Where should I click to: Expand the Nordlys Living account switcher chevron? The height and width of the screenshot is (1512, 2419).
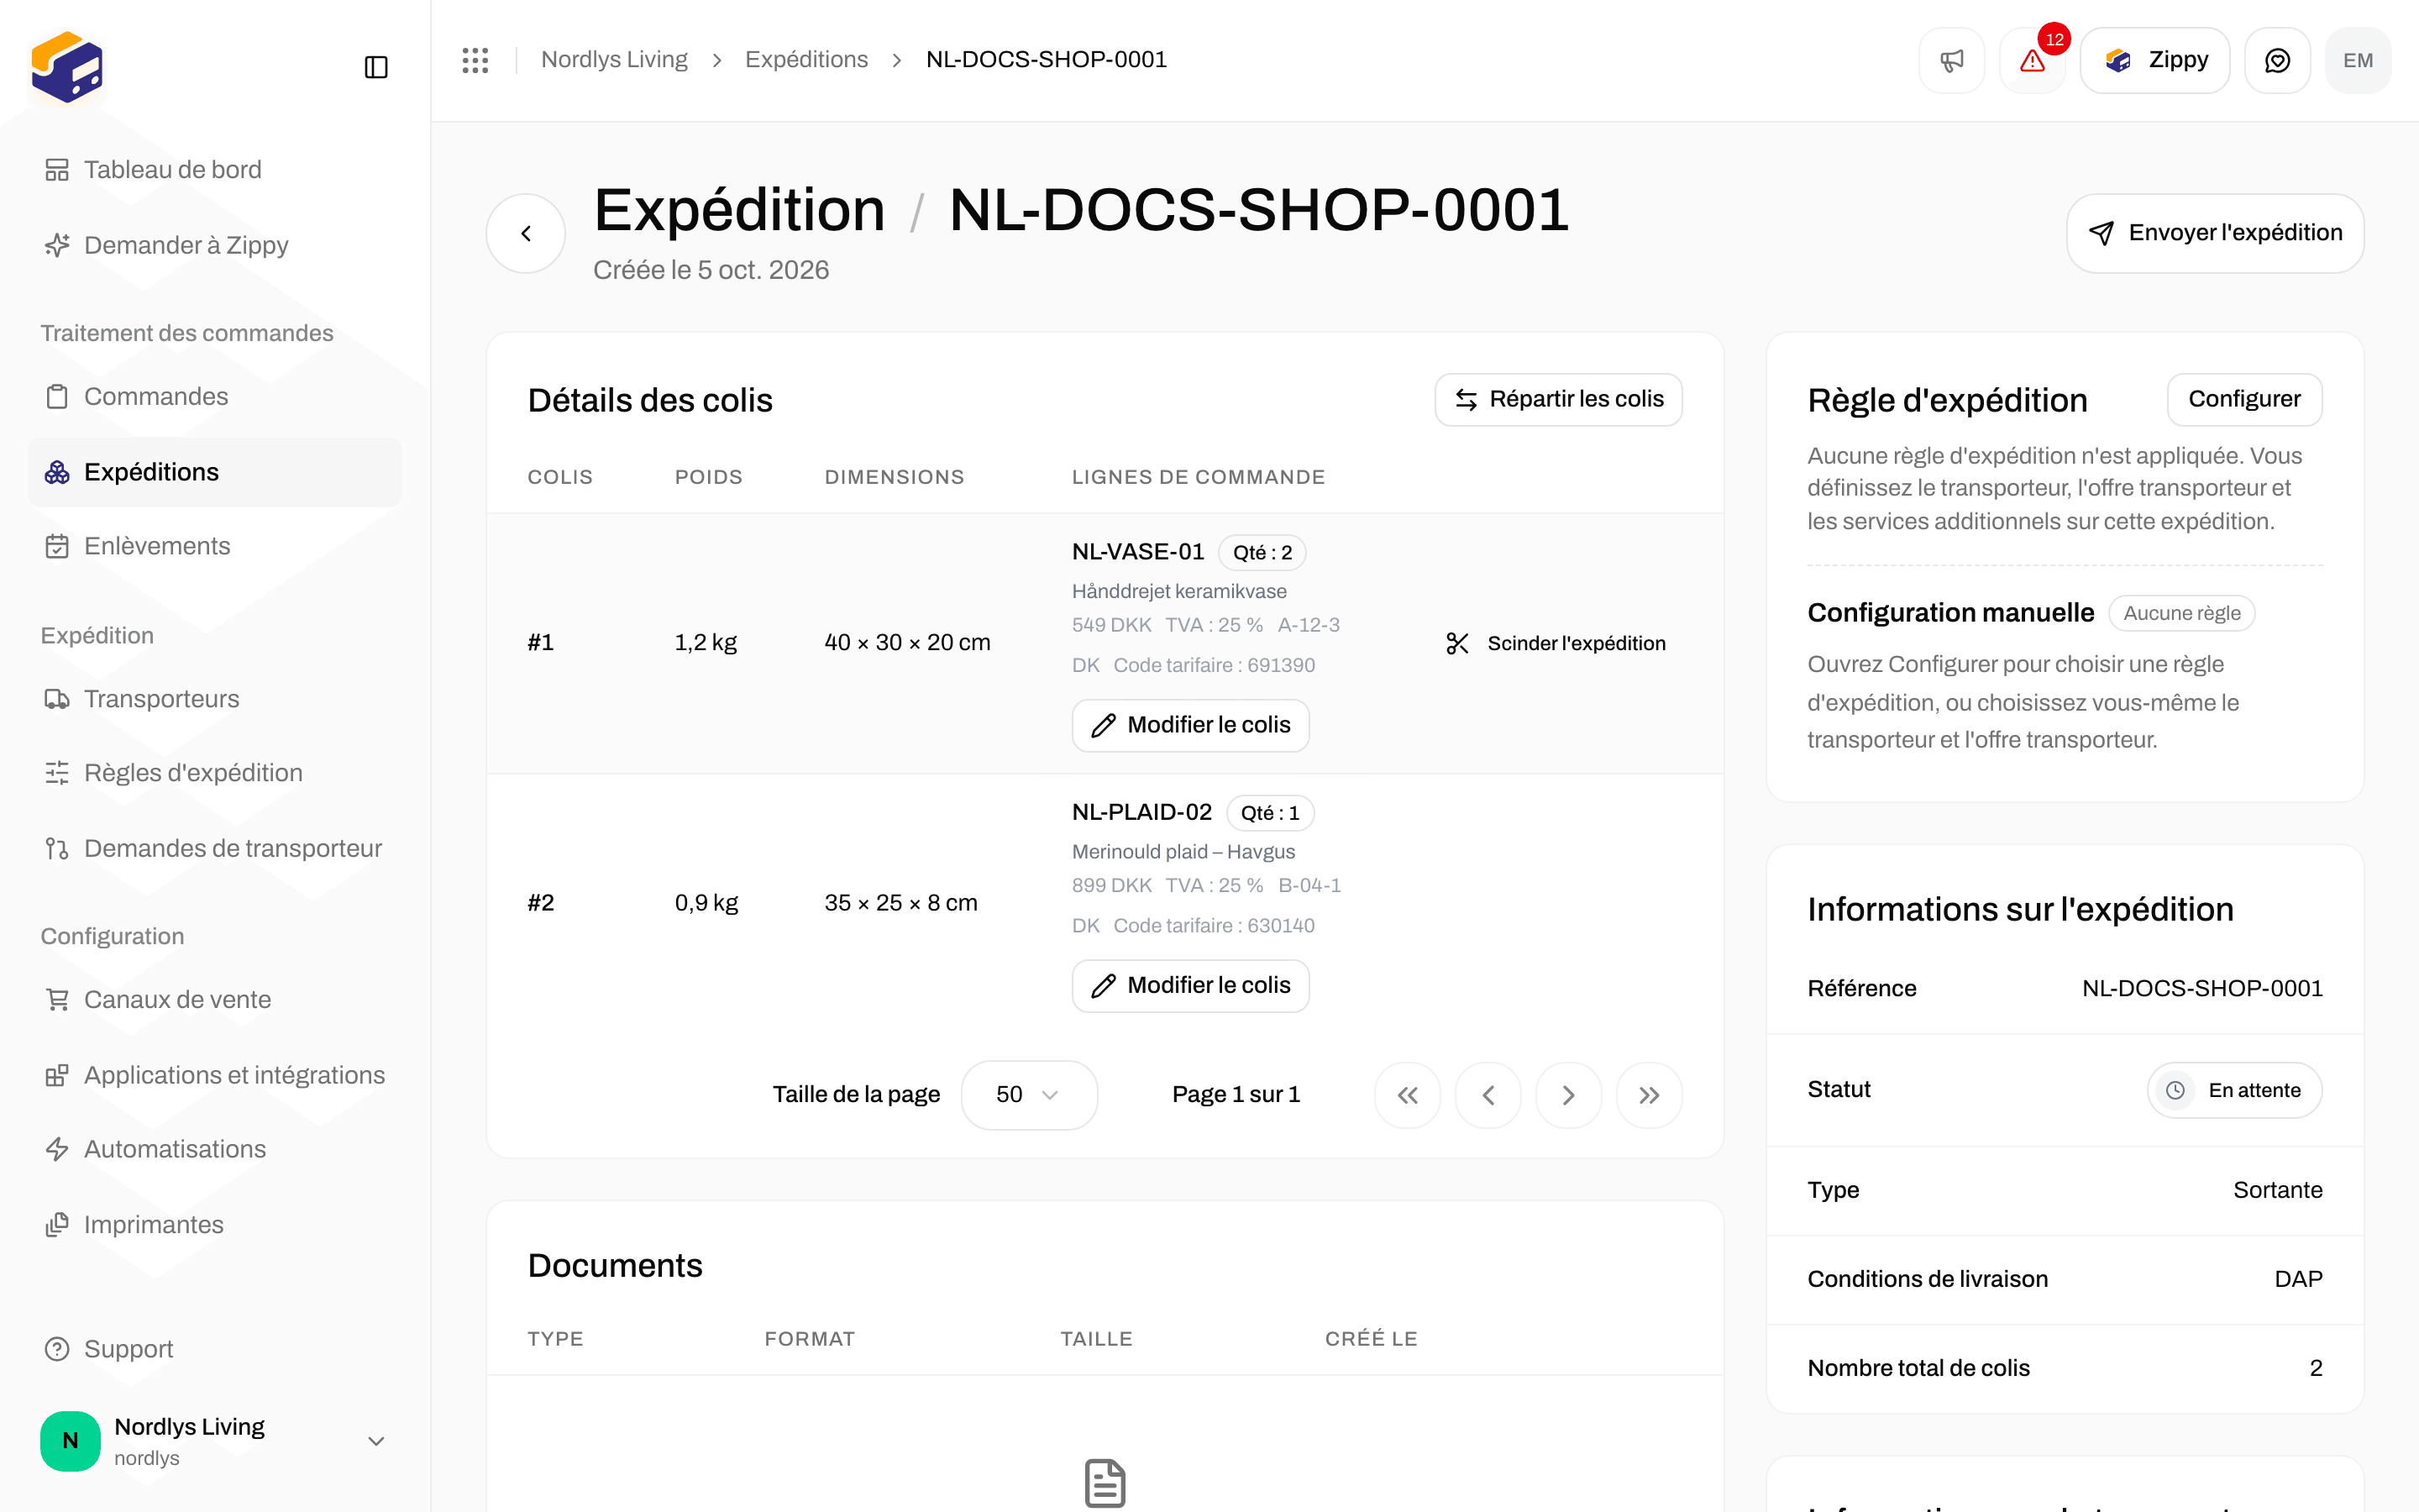coord(375,1441)
